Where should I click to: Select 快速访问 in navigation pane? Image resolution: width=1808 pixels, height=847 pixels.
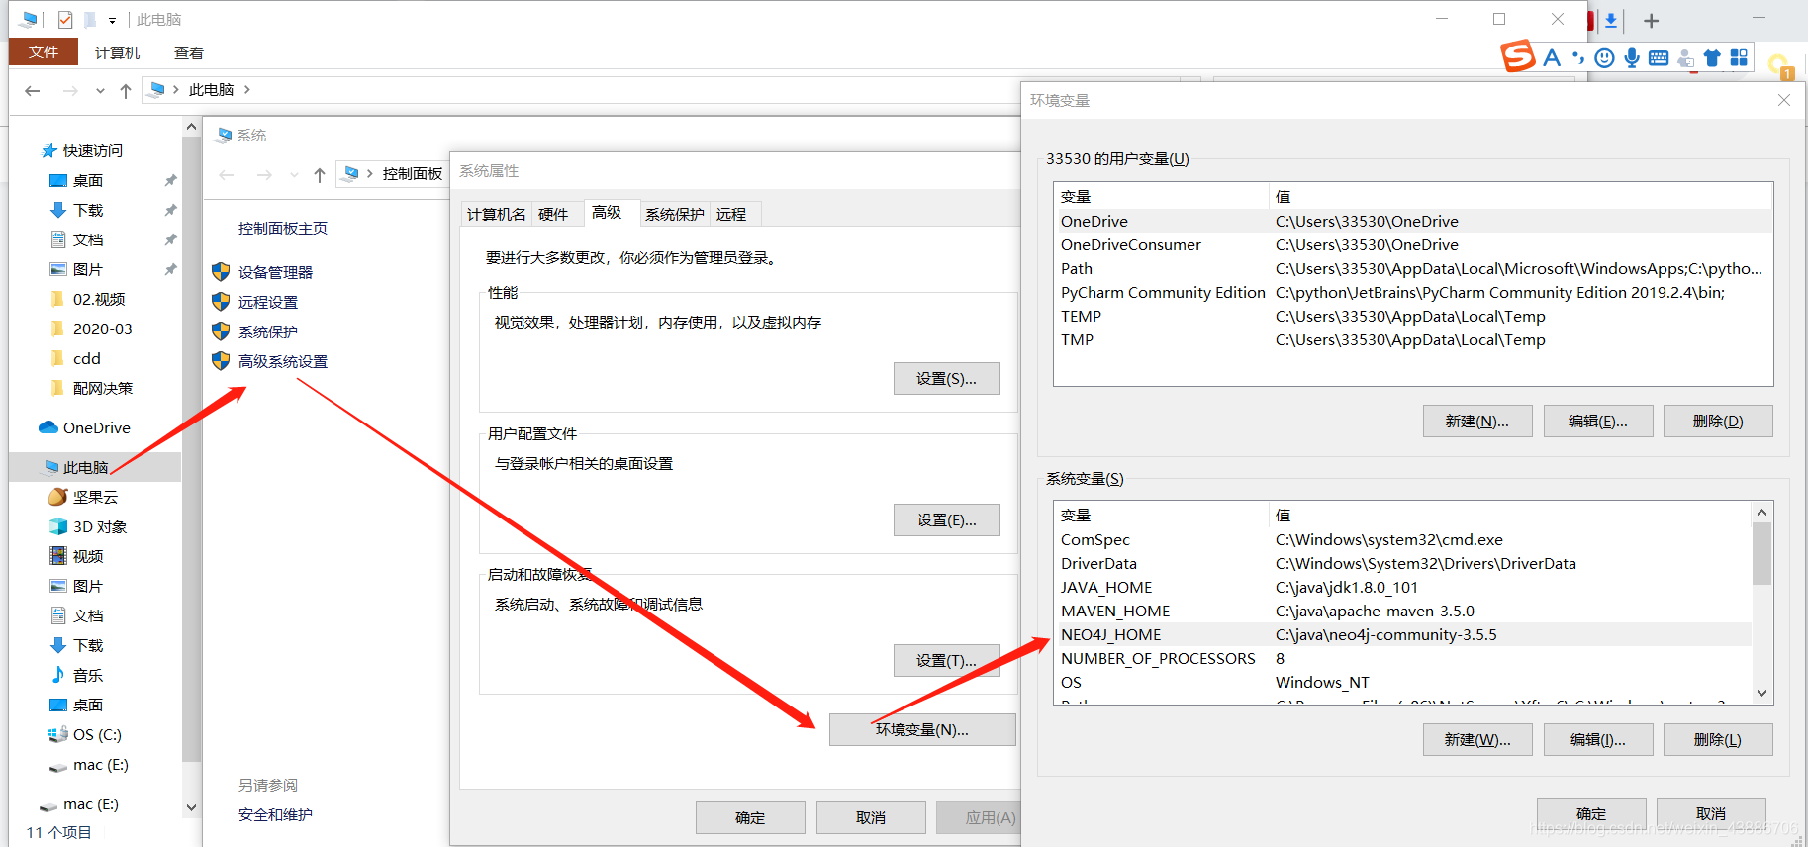point(93,150)
